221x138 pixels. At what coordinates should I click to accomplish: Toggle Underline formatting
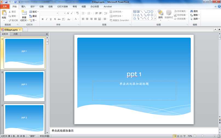pos(51,19)
